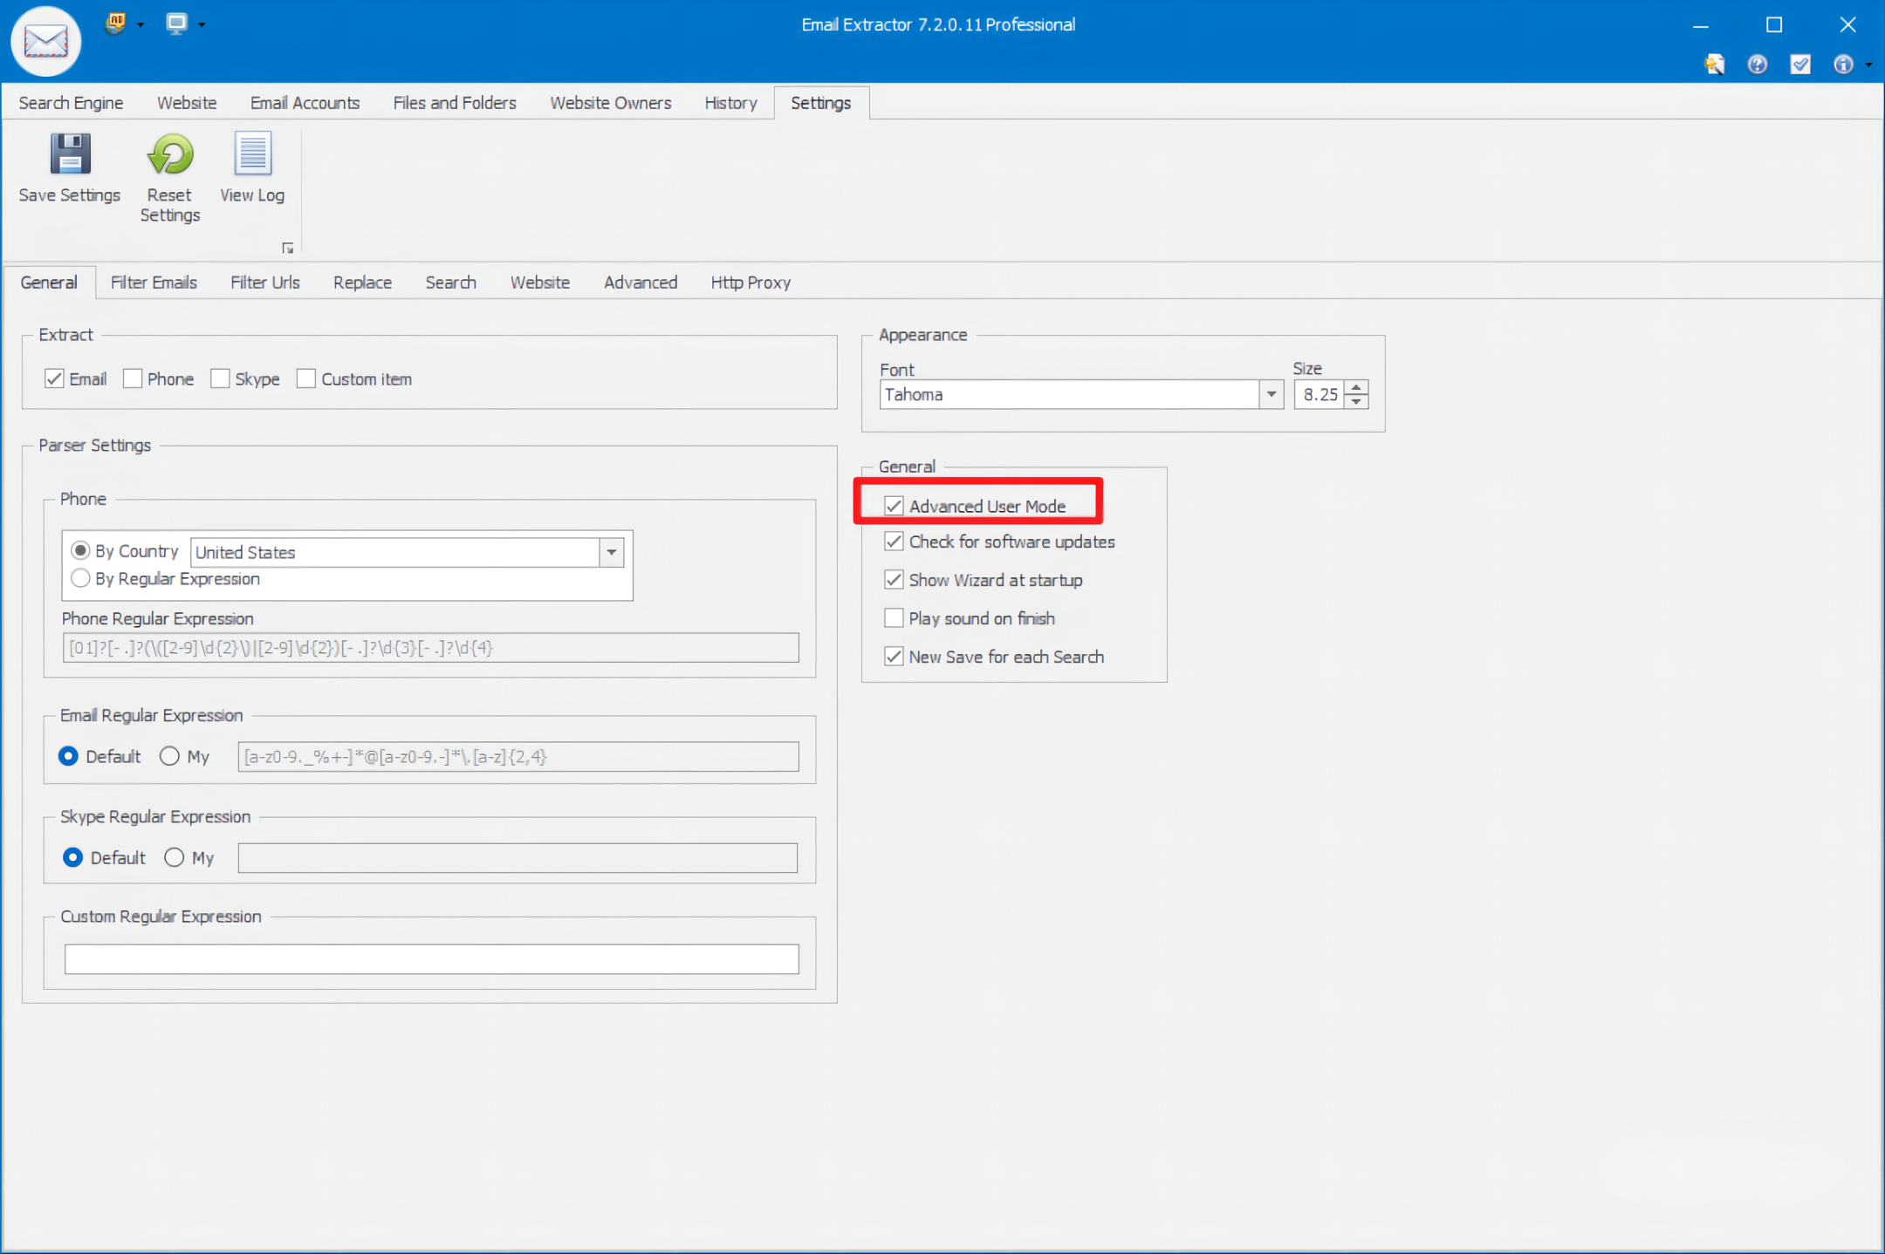Open the dropdown arrow beside monitor icon

point(202,24)
